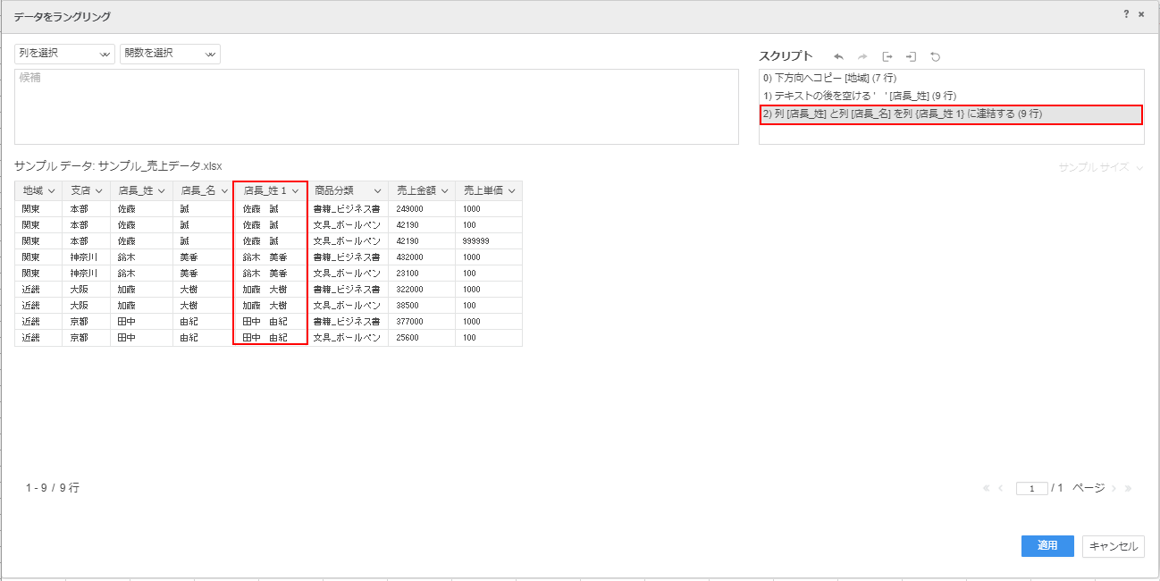
Task: Select the 249000 sales amount cell
Action: pyautogui.click(x=422, y=208)
